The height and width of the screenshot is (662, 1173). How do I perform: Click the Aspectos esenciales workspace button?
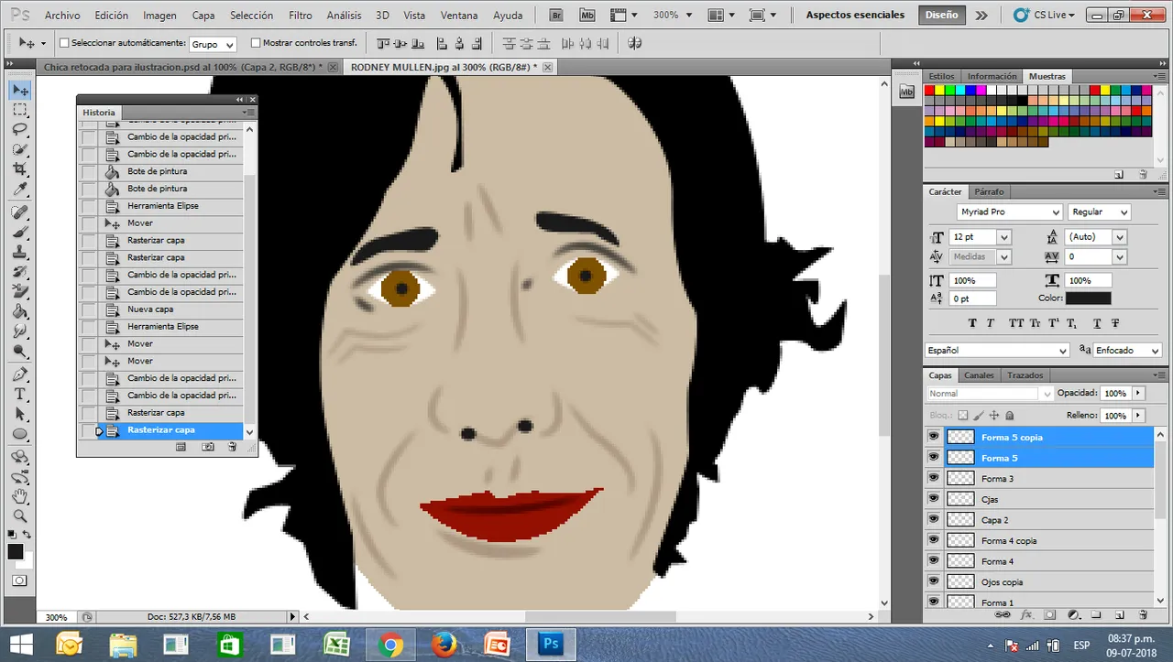coord(855,15)
